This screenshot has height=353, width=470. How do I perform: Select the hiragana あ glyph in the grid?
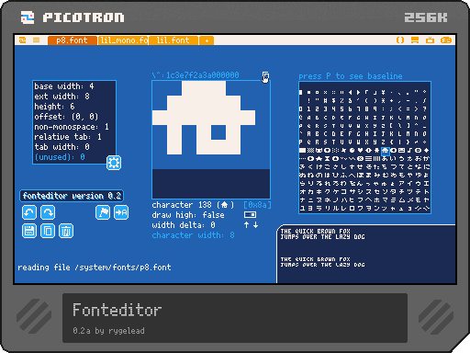(x=385, y=159)
